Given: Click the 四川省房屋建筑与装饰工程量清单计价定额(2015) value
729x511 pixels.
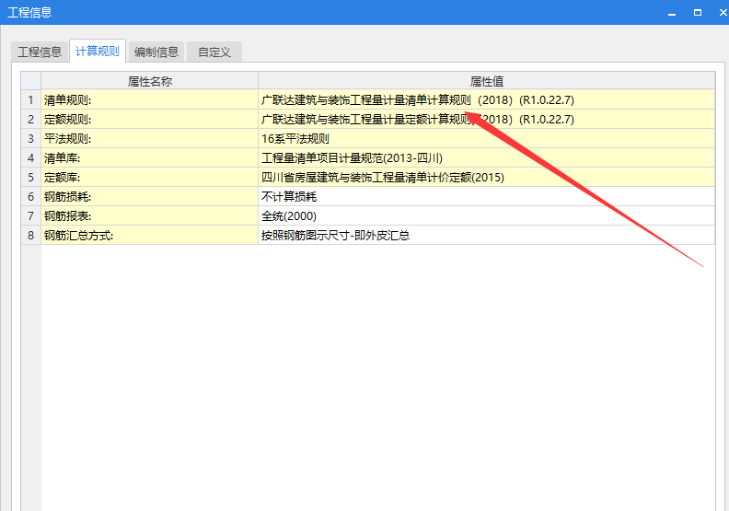Looking at the screenshot, I should tap(486, 177).
